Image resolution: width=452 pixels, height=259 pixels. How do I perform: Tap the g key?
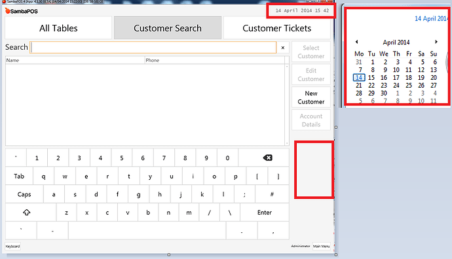[138, 194]
